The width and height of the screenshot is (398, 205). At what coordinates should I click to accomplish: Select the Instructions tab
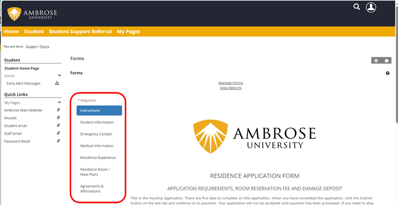[99, 111]
